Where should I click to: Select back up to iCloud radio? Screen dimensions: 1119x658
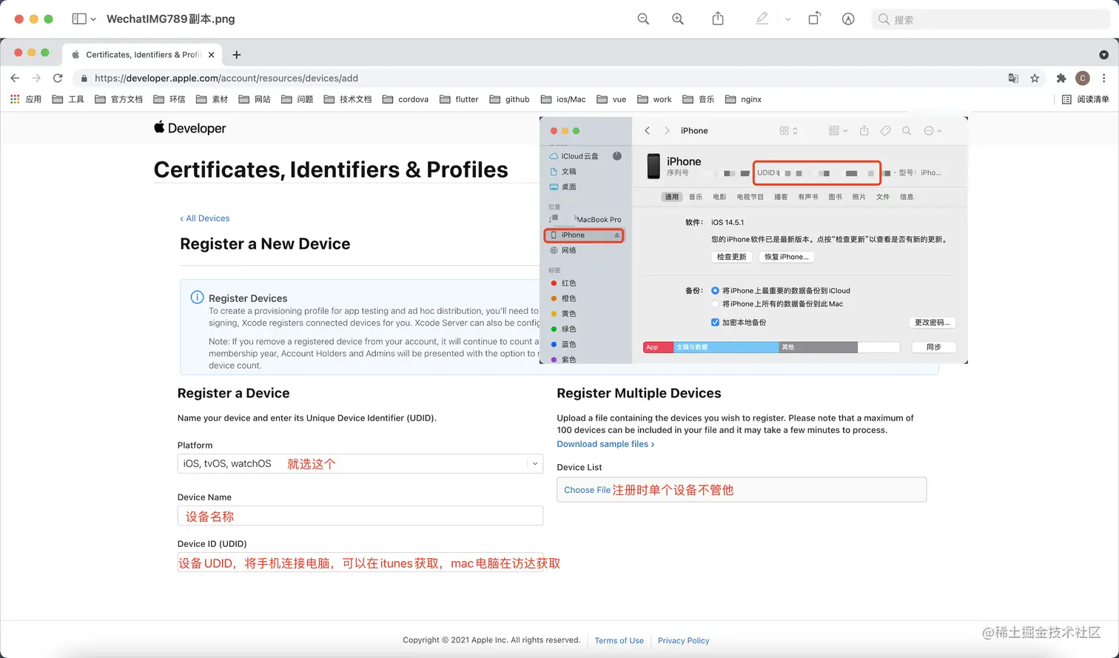click(x=715, y=290)
